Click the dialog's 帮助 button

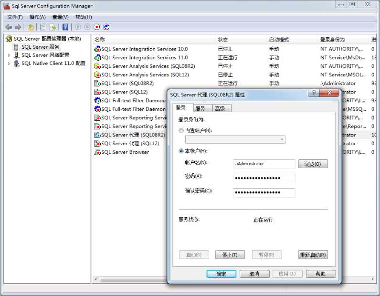pyautogui.click(x=321, y=274)
